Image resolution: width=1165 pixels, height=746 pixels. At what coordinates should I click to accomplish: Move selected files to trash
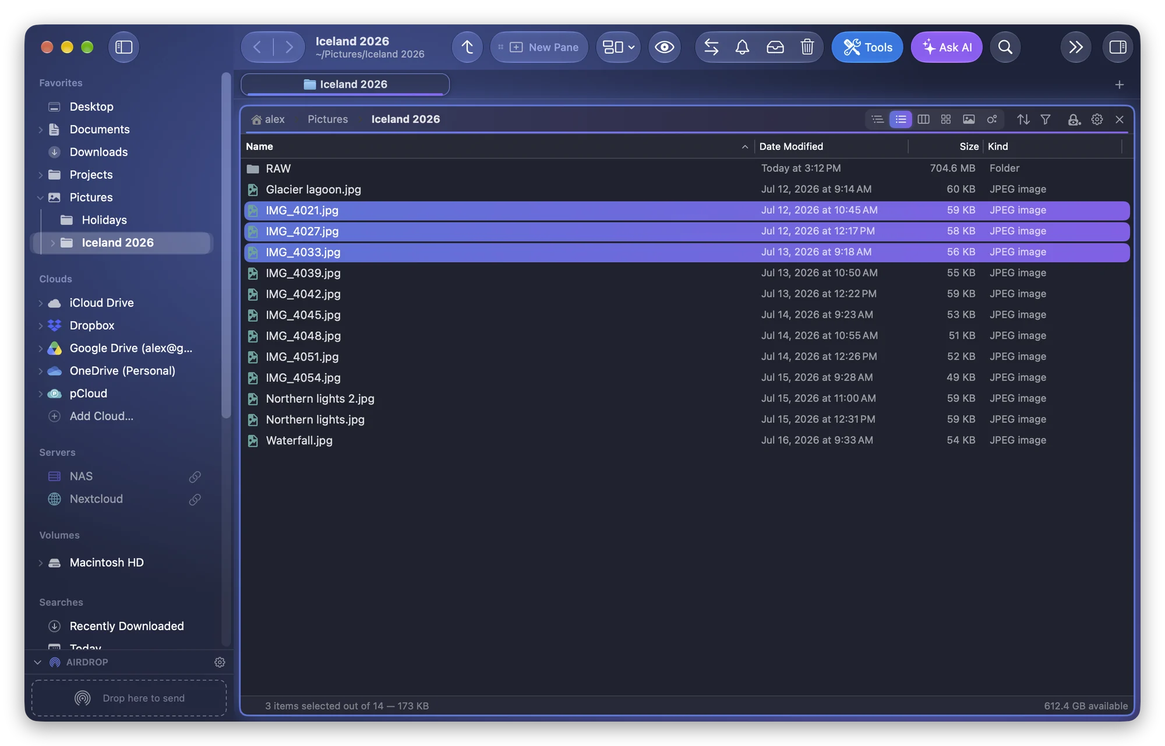[807, 47]
